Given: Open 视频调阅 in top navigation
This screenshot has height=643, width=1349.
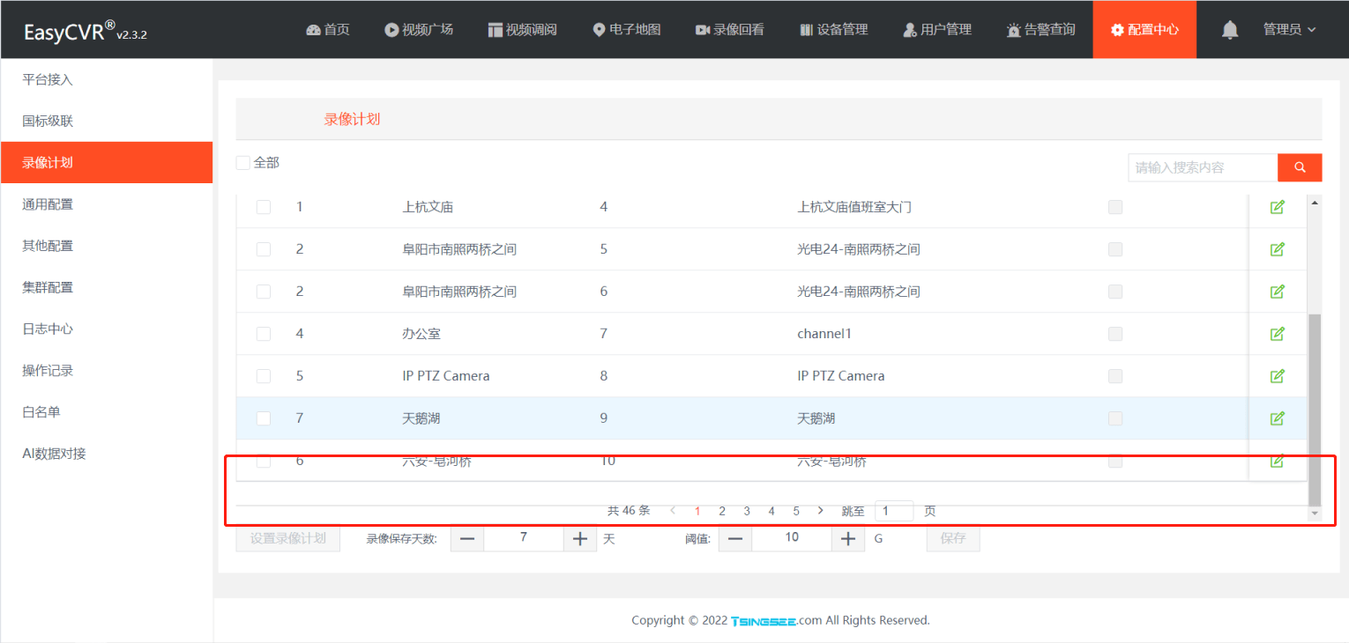Looking at the screenshot, I should pyautogui.click(x=523, y=29).
